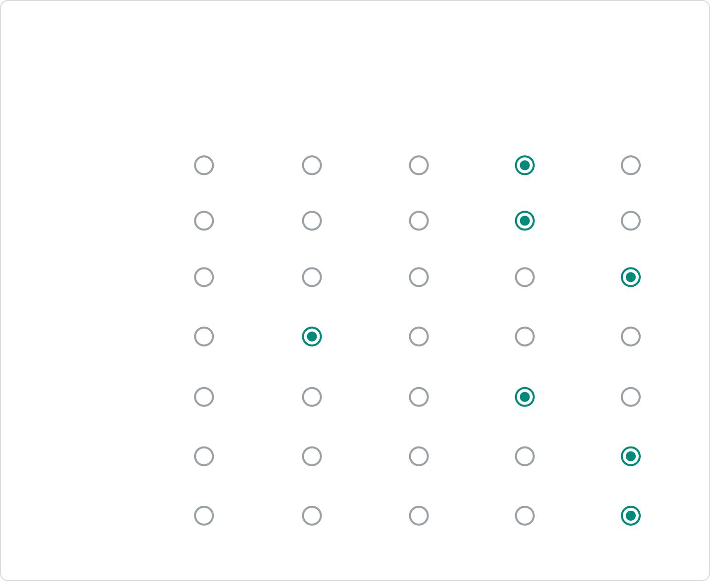Click the selected radio in second row
The width and height of the screenshot is (710, 581).
click(524, 221)
